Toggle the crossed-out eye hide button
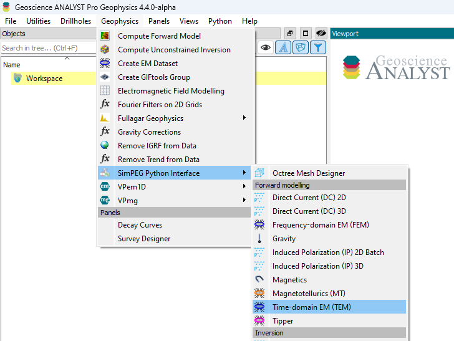Viewport: 454px width, 341px height. coord(321,33)
